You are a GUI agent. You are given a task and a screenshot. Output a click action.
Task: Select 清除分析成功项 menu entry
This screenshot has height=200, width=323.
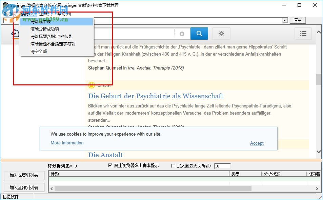(x=56, y=29)
